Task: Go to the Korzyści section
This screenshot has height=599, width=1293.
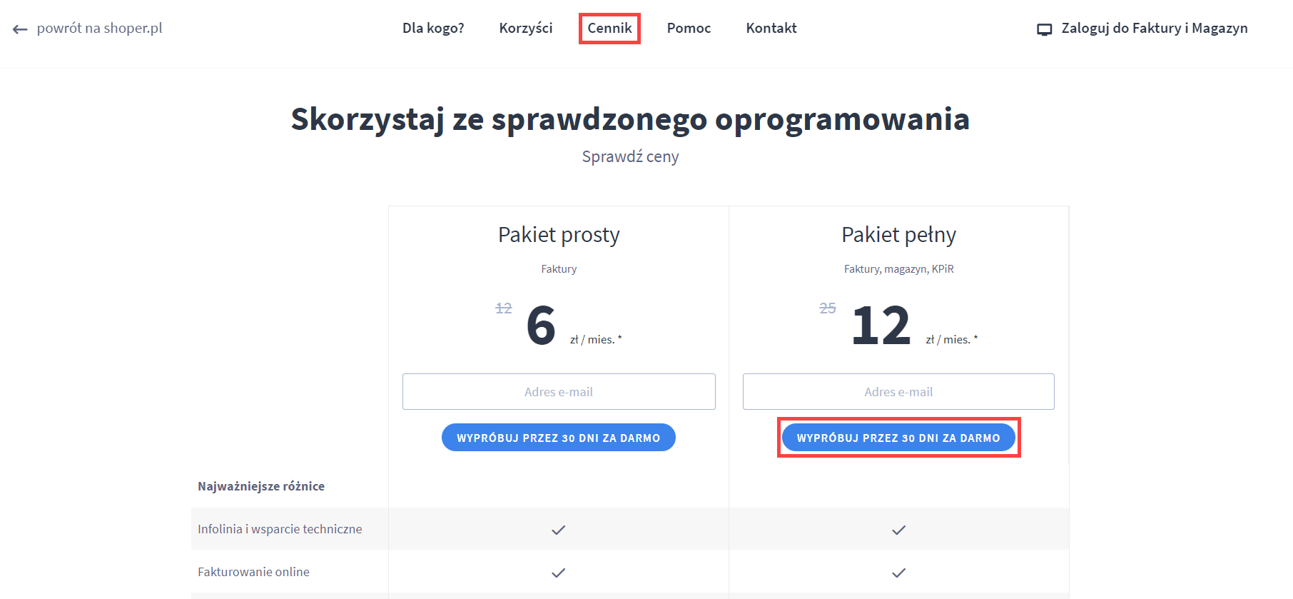Action: point(526,29)
